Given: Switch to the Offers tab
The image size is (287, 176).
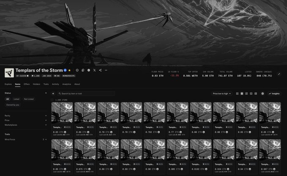Looking at the screenshot, I should 27,84.
